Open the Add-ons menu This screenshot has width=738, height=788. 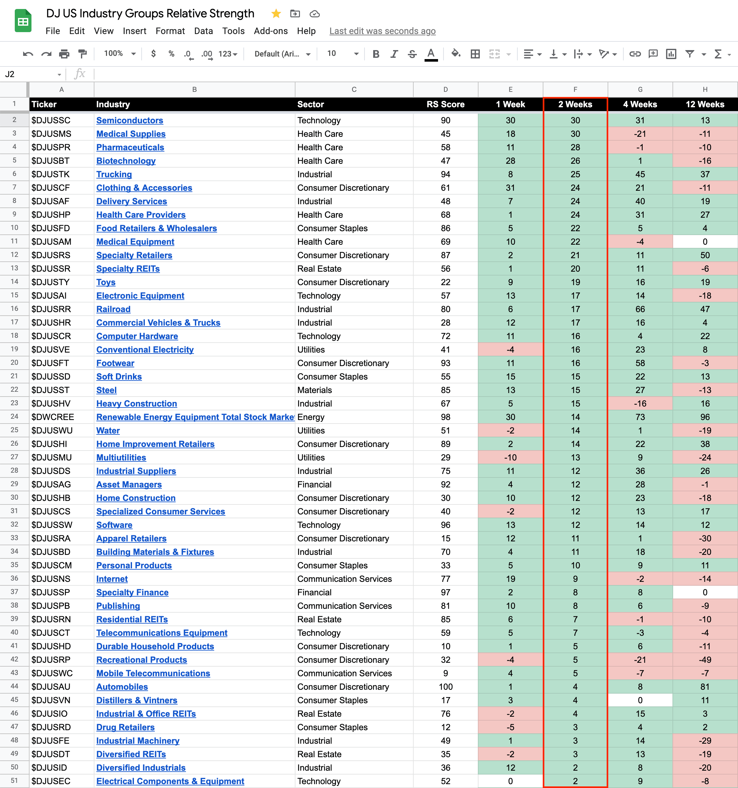[x=270, y=31]
